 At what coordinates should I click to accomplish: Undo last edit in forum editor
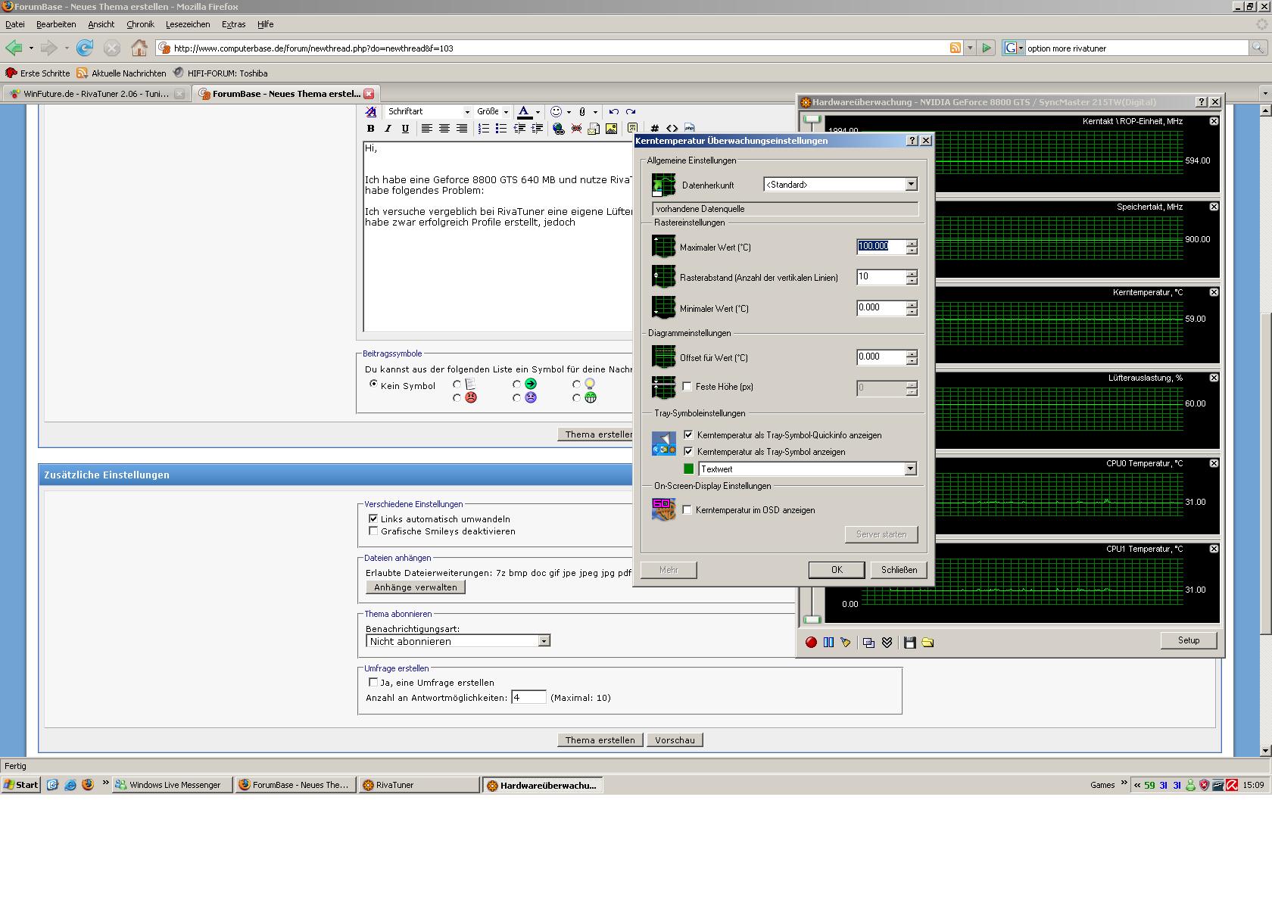(x=614, y=111)
